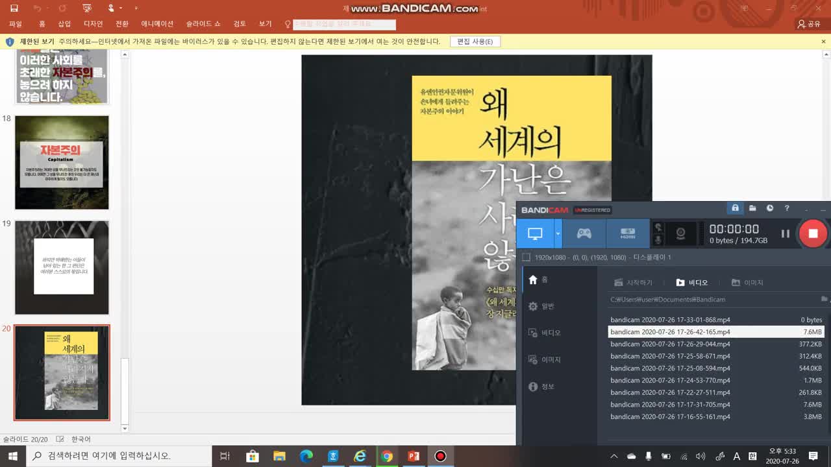This screenshot has width=831, height=467.
Task: Toggle the Bandicam webcam overlay
Action: (680, 234)
